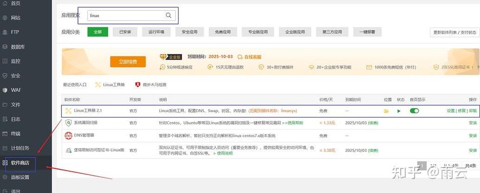The height and width of the screenshot is (193, 480).
Task: Select the 第三方应用 category tab
Action: point(332,32)
